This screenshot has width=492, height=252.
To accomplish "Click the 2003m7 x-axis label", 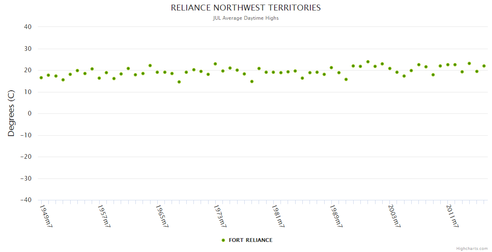I will coord(394,216).
